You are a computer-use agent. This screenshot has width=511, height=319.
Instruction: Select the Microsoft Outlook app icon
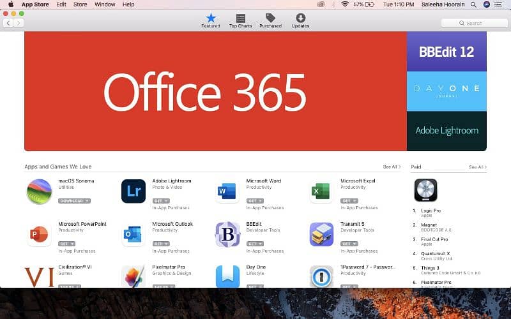click(133, 234)
